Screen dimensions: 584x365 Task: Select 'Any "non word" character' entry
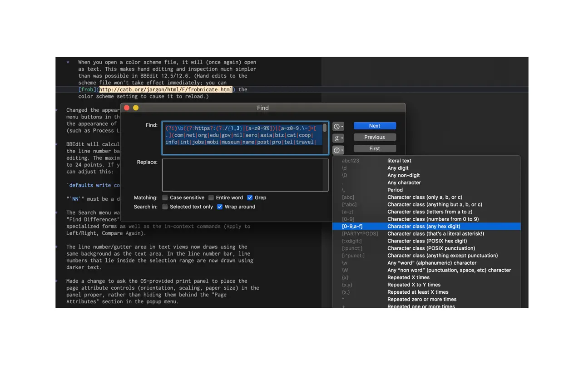(x=426, y=270)
